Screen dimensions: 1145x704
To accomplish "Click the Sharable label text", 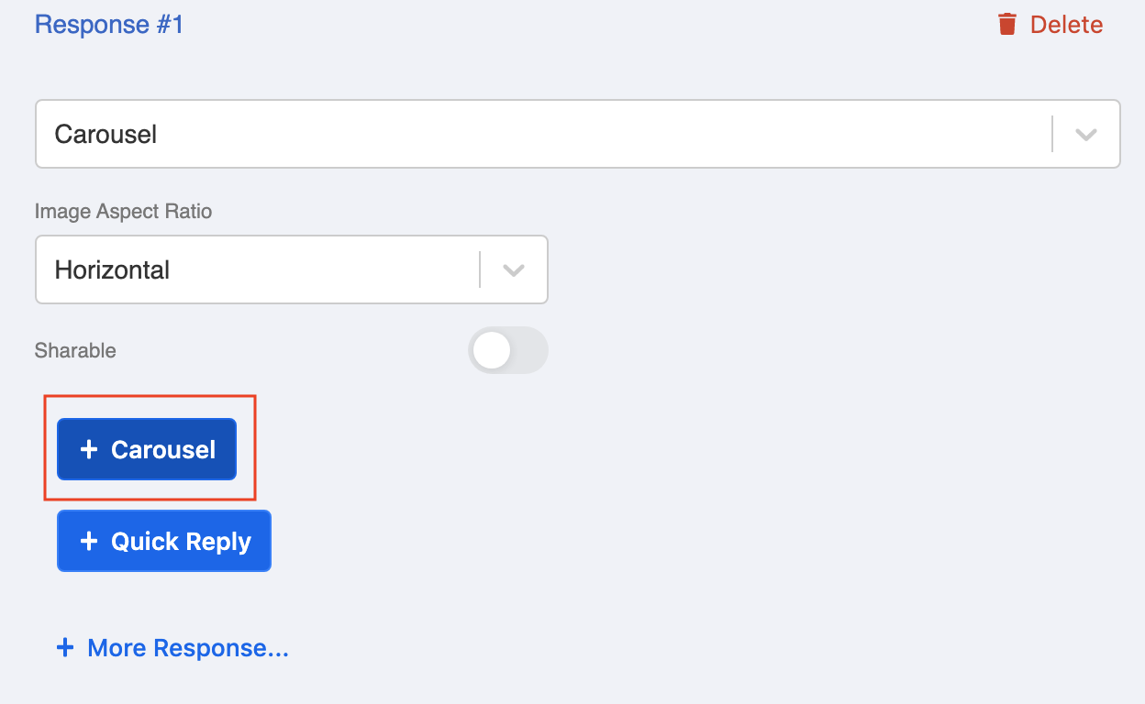I will coord(75,350).
